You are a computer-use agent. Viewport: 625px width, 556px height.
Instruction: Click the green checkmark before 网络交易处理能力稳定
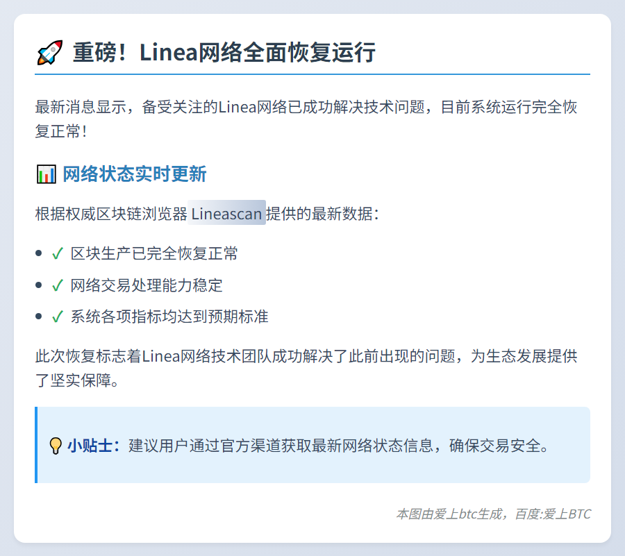[x=58, y=285]
